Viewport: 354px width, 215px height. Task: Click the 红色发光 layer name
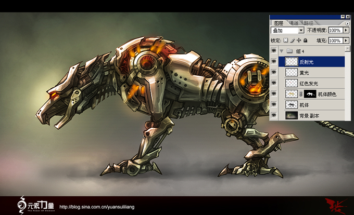point(309,84)
